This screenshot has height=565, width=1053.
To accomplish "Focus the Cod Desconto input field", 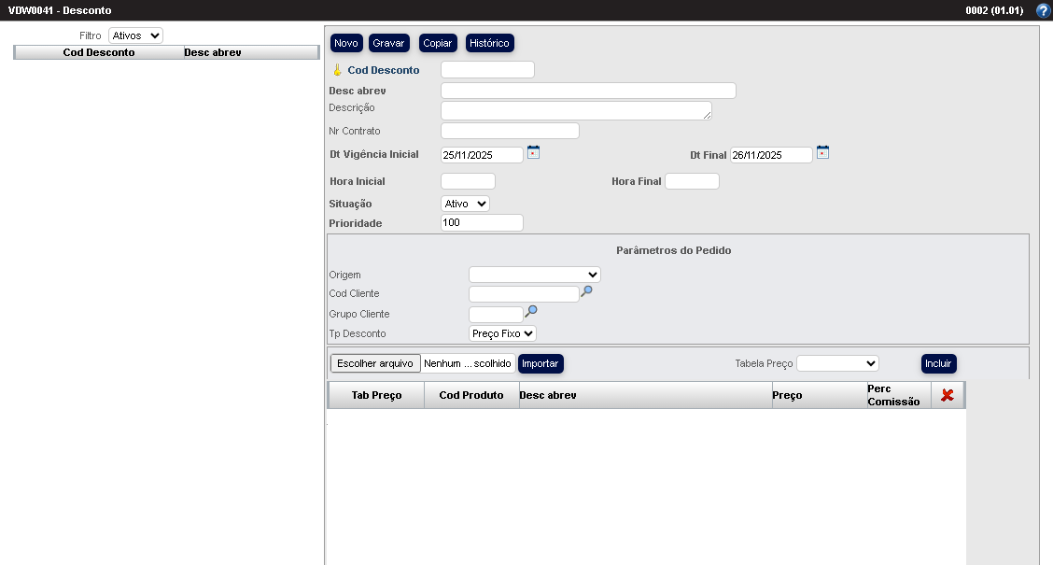I will (x=487, y=70).
